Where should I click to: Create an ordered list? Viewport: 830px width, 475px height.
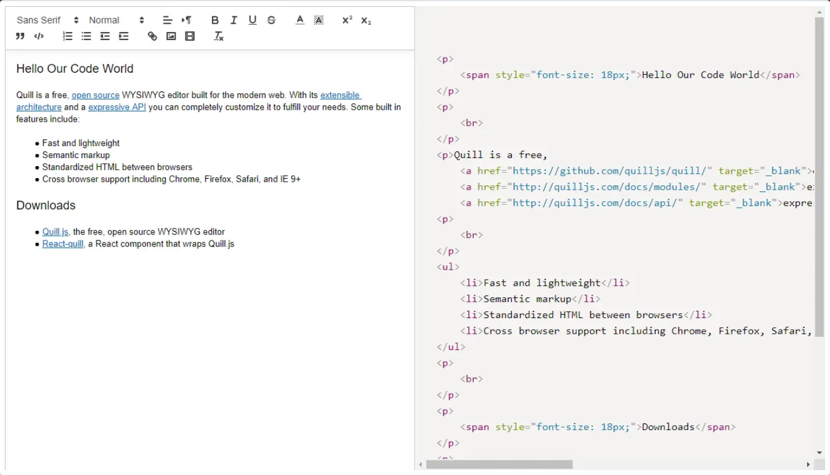pyautogui.click(x=67, y=36)
